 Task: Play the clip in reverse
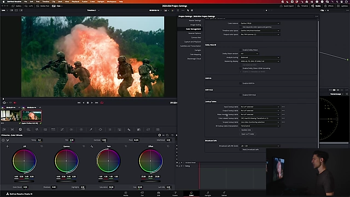tap(84, 103)
